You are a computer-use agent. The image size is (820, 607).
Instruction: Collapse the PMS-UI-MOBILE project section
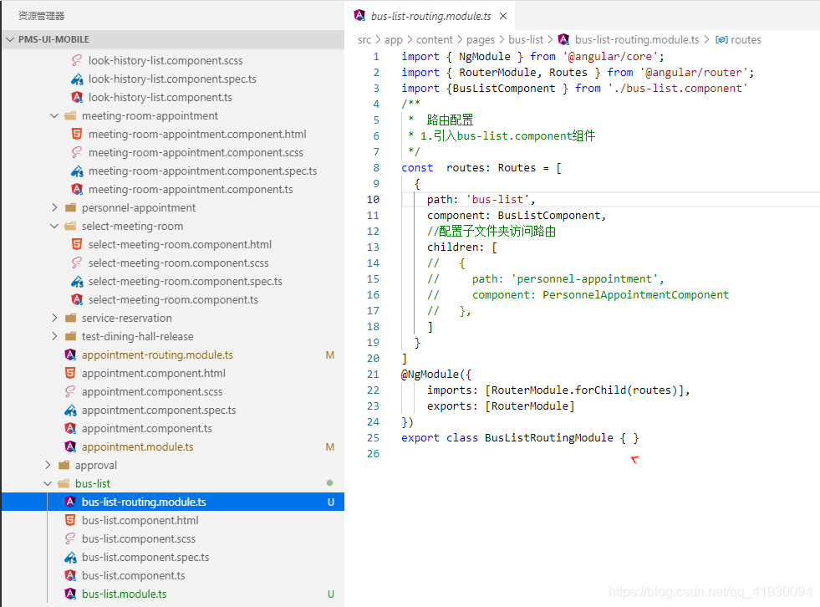[x=10, y=39]
